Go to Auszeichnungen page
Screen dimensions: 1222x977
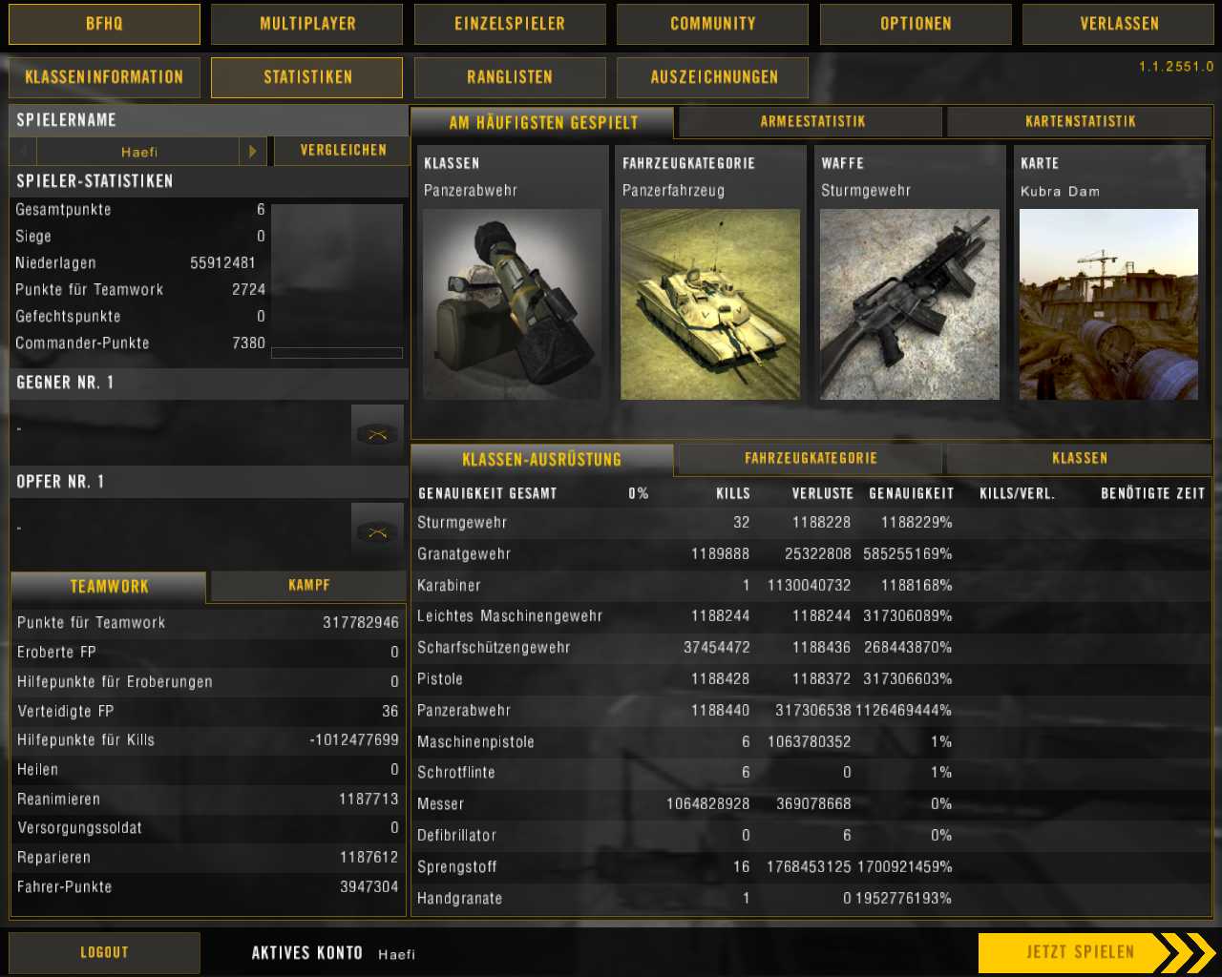(x=713, y=77)
